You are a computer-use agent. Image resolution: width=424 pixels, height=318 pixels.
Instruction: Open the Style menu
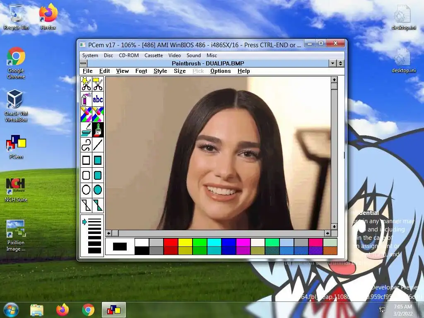(160, 71)
